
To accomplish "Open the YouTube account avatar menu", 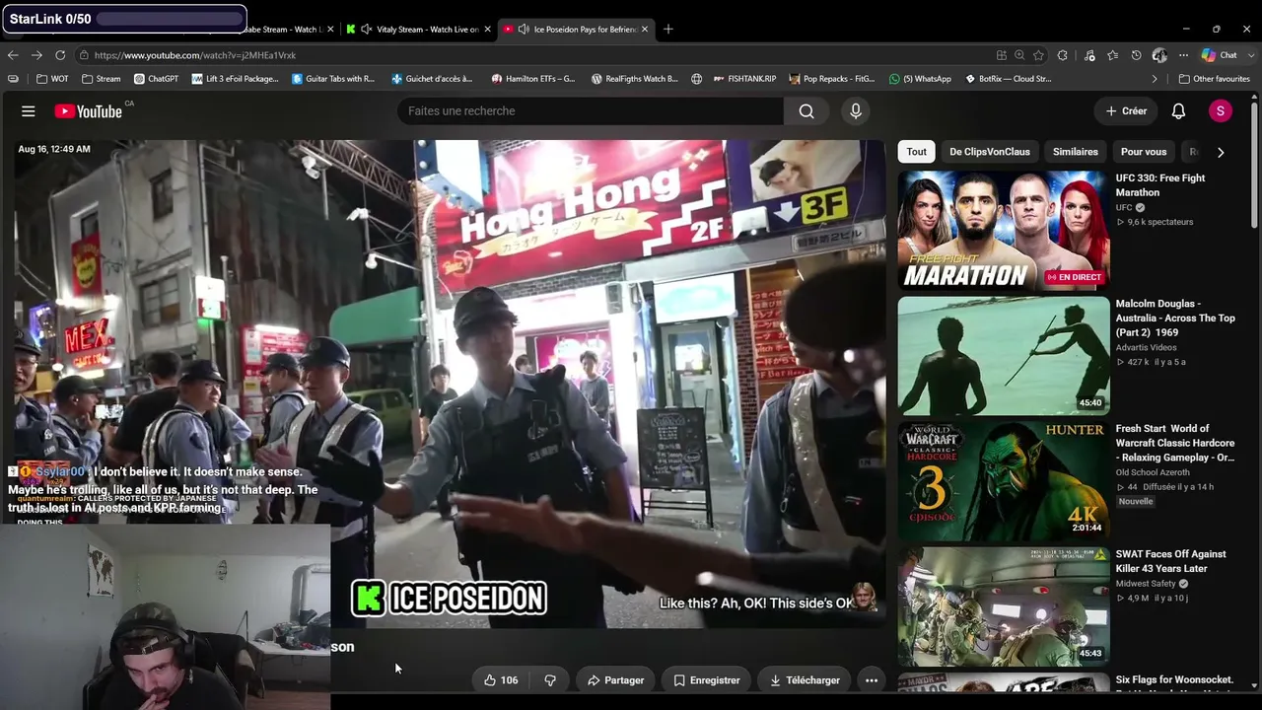I will coord(1221,111).
